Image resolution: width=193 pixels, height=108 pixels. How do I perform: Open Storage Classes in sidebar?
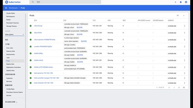tap(11, 26)
